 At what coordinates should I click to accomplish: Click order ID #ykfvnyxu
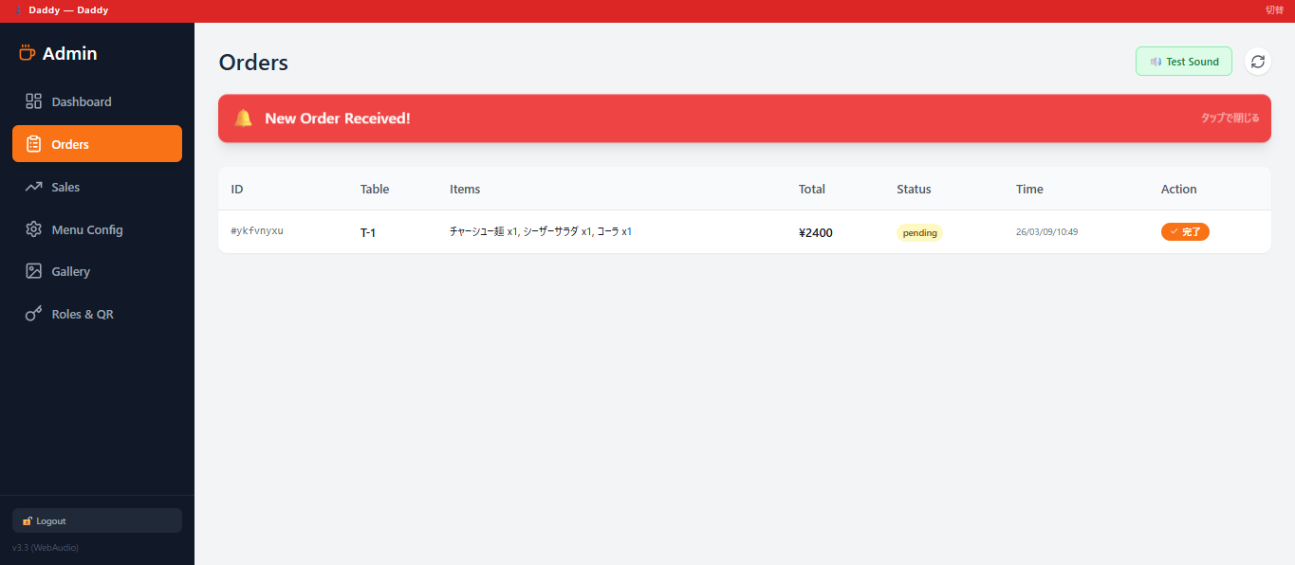257,231
